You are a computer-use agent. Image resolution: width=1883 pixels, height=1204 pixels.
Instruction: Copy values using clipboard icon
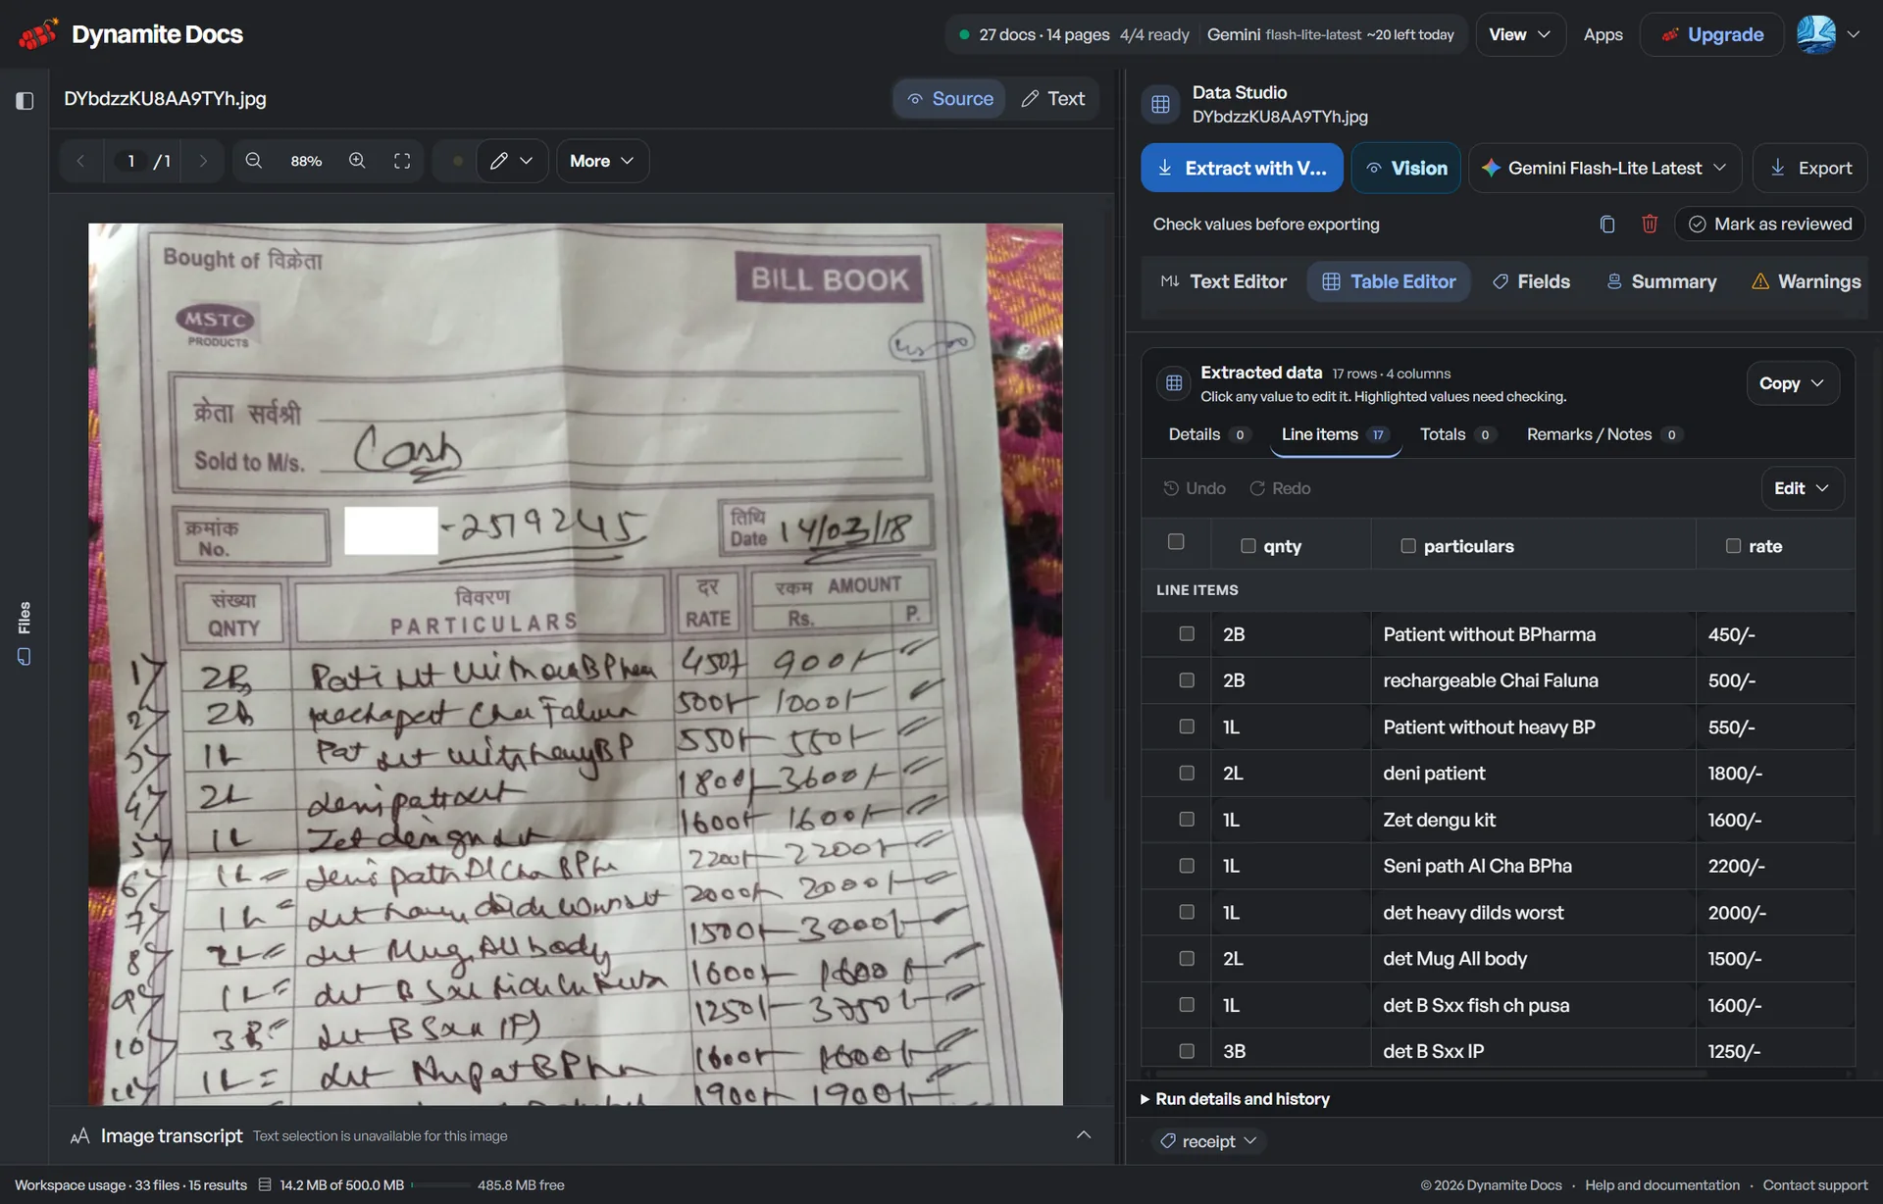1606,225
